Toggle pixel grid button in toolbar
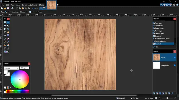 (x=41, y=8)
